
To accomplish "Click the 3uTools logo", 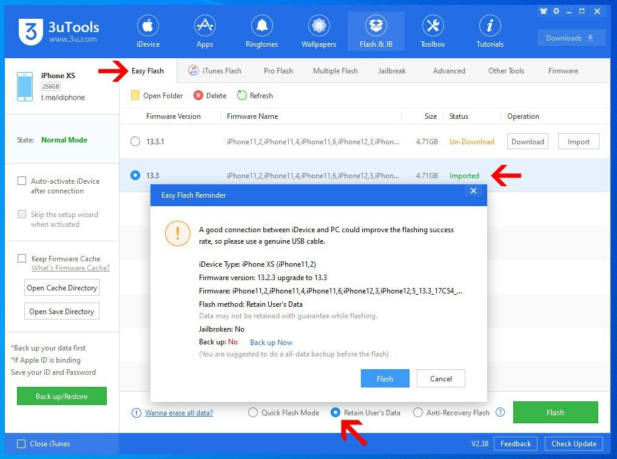I will pos(59,32).
